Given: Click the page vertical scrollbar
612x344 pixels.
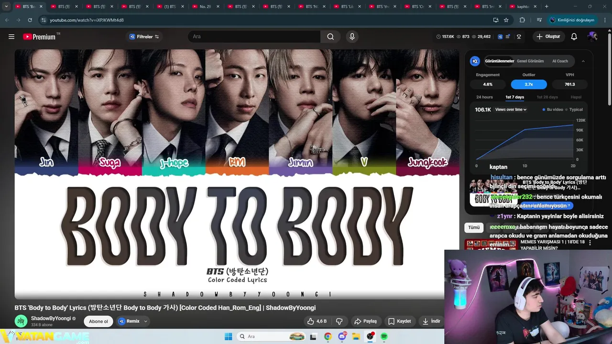Looking at the screenshot, I should [x=609, y=69].
